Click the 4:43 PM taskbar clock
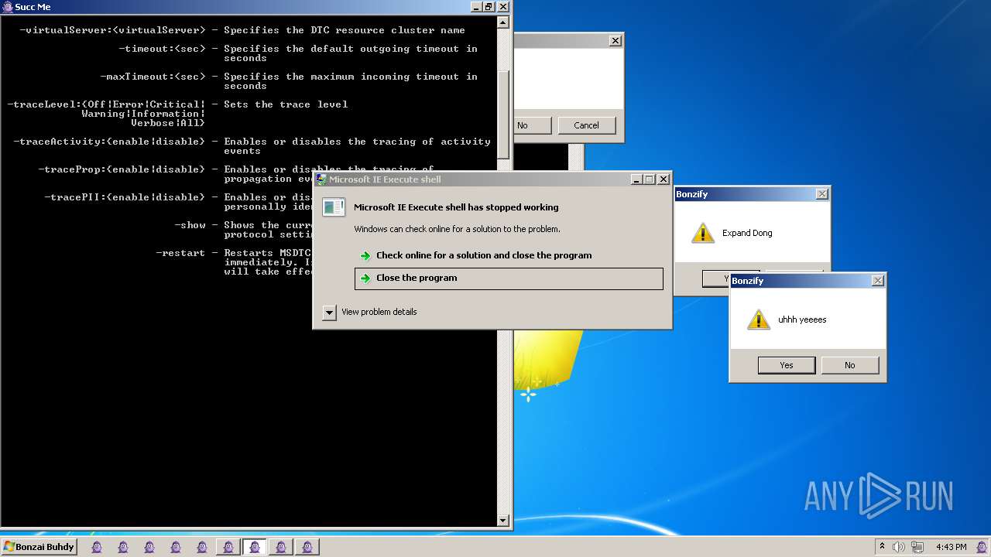Screen dimensions: 991x557 951,547
